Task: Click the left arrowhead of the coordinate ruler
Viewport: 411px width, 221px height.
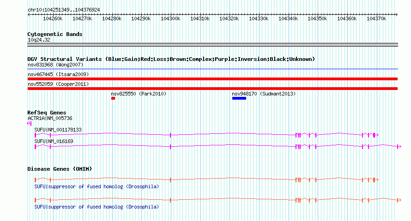Action: pos(29,15)
